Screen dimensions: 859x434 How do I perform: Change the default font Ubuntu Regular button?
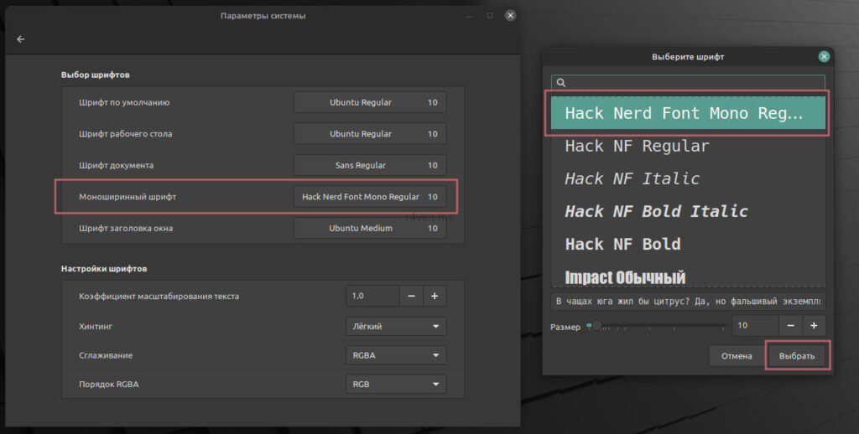click(x=369, y=102)
